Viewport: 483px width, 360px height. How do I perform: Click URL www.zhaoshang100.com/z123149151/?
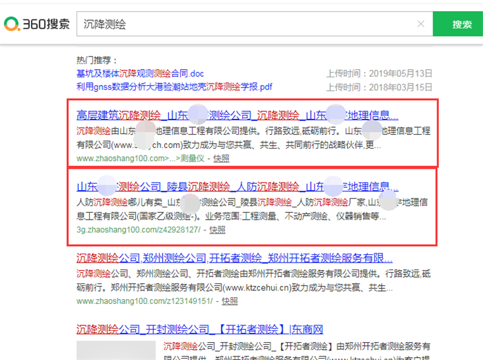[144, 301]
